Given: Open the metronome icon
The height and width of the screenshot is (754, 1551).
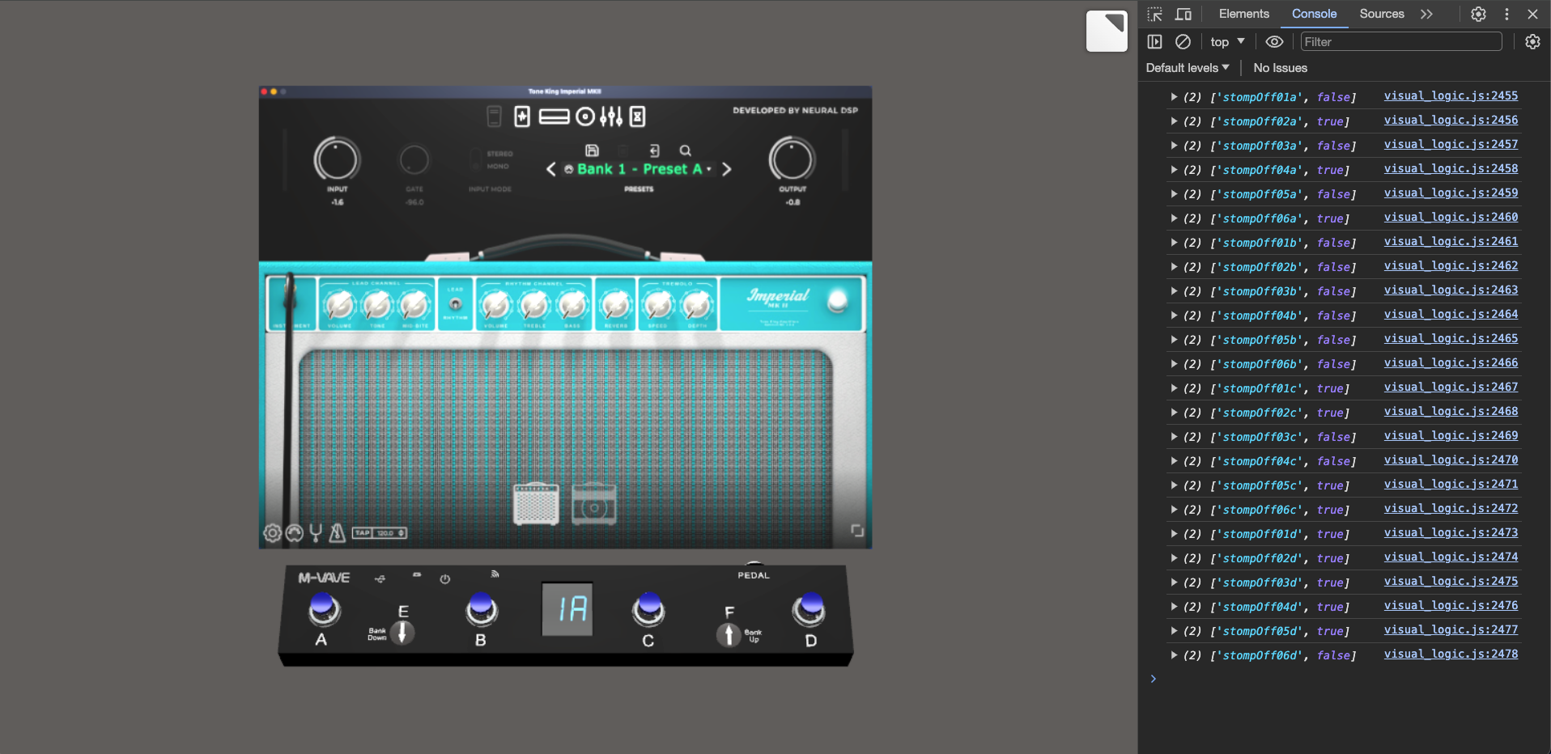Looking at the screenshot, I should click(337, 532).
